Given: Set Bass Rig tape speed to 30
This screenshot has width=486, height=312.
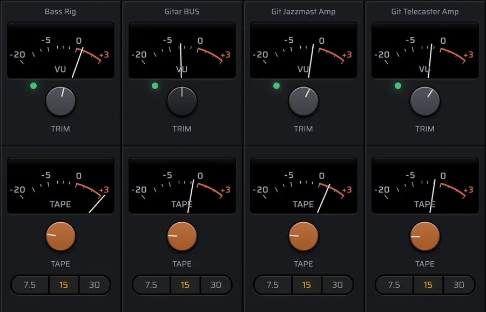Looking at the screenshot, I should (94, 284).
